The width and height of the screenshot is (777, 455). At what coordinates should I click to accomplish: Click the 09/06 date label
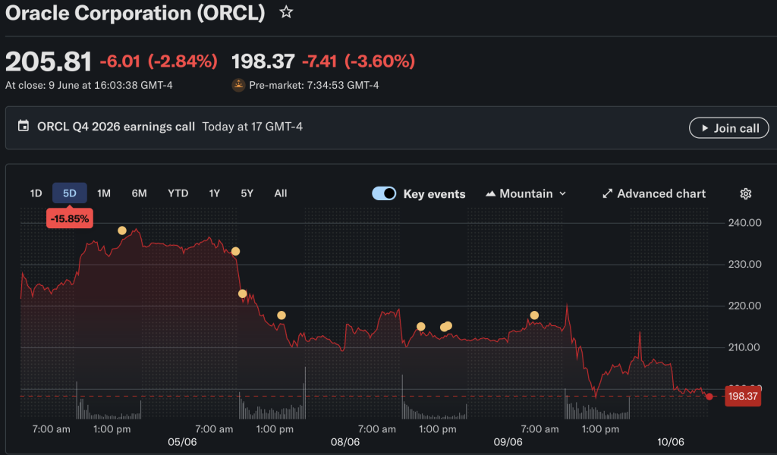click(x=508, y=442)
